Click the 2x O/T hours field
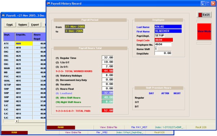The width and height of the screenshot is (217, 136). click(107, 66)
